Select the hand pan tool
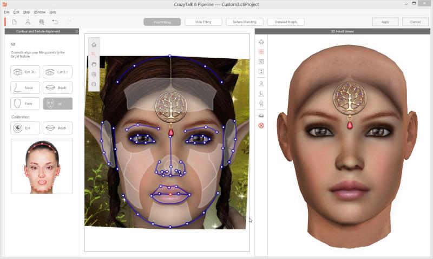The width and height of the screenshot is (433, 259). point(94,64)
